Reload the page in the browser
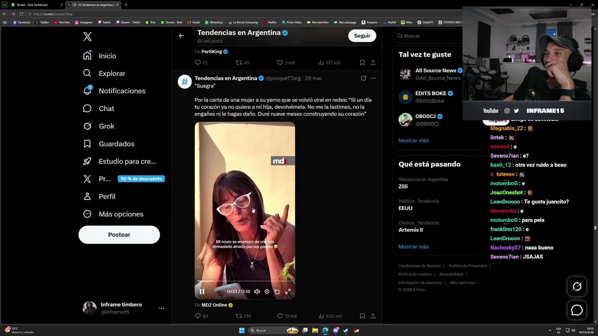The height and width of the screenshot is (336, 598). point(21,14)
